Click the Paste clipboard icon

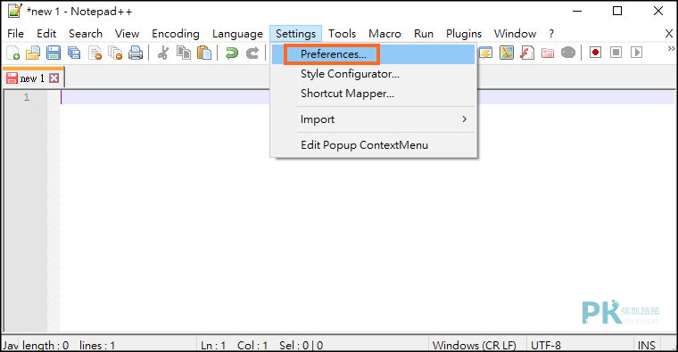click(204, 53)
